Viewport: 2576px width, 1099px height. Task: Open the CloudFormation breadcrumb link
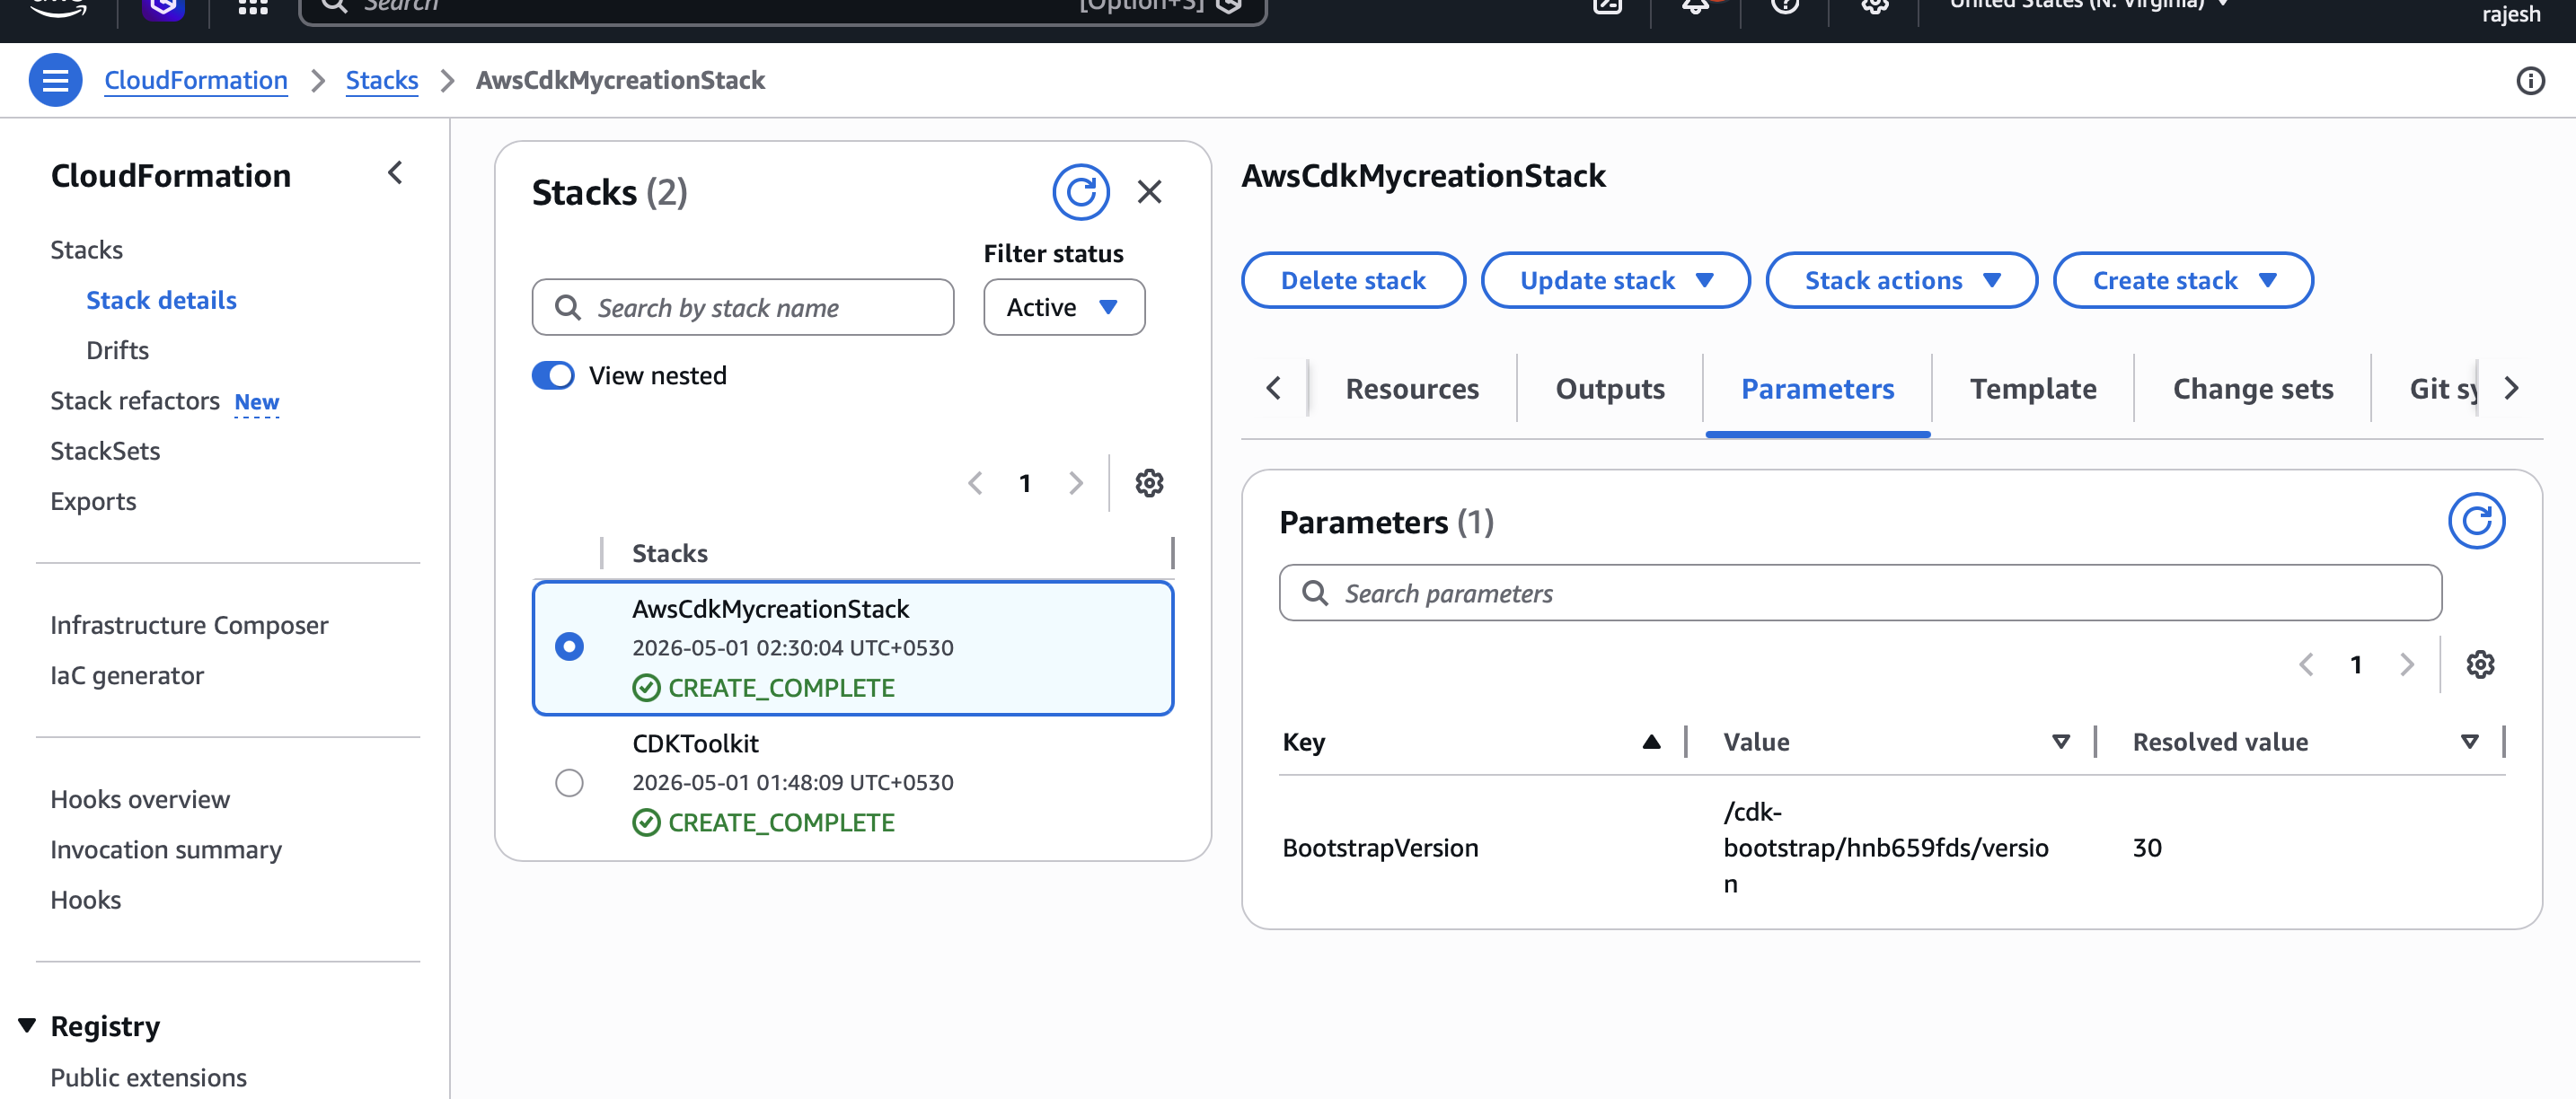click(x=195, y=80)
